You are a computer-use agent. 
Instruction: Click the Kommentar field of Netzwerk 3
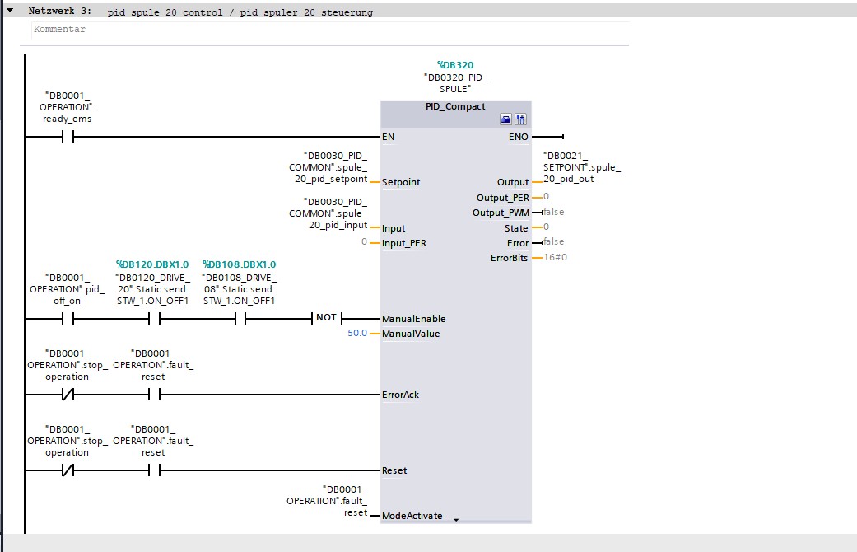click(324, 30)
